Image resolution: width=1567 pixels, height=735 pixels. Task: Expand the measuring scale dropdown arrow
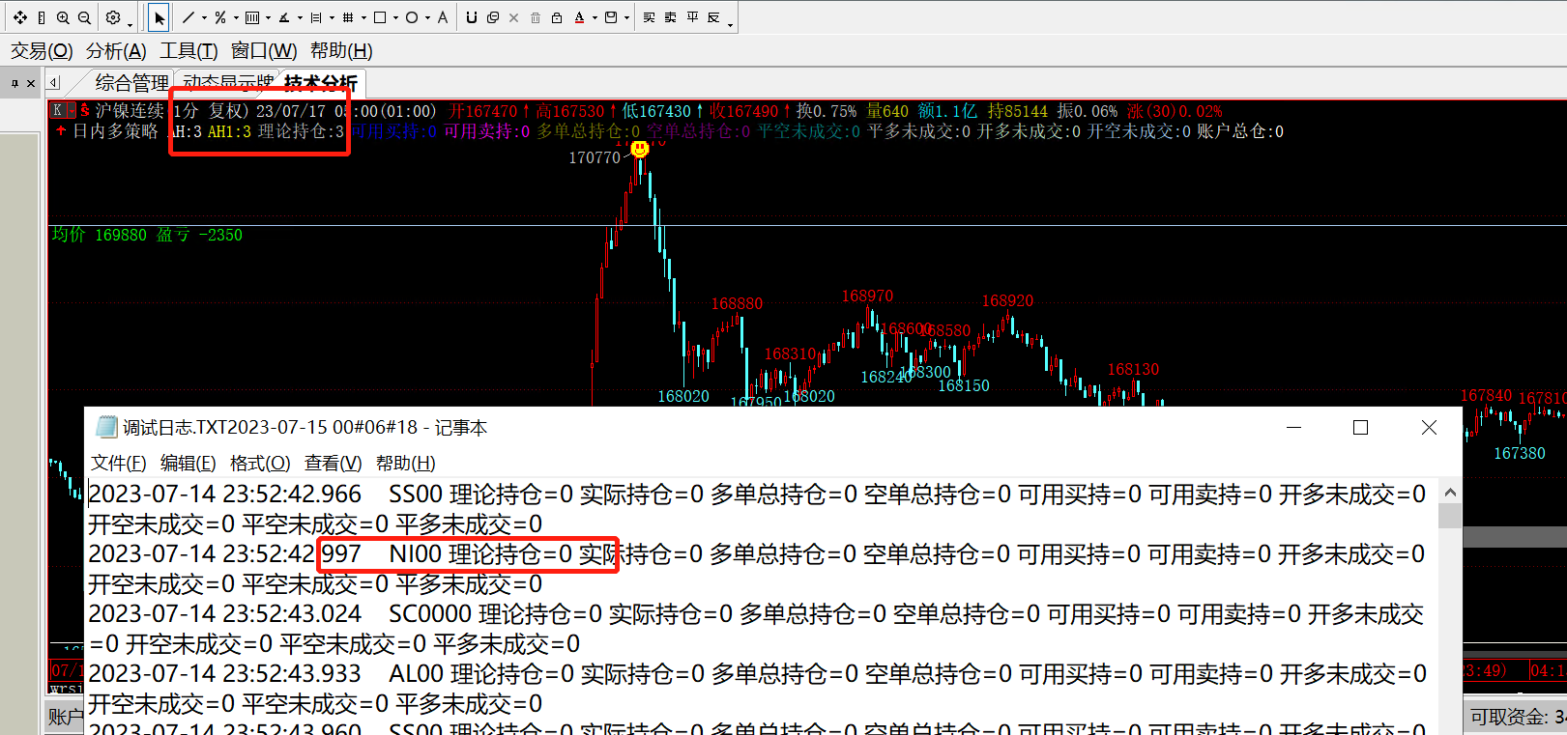click(332, 17)
